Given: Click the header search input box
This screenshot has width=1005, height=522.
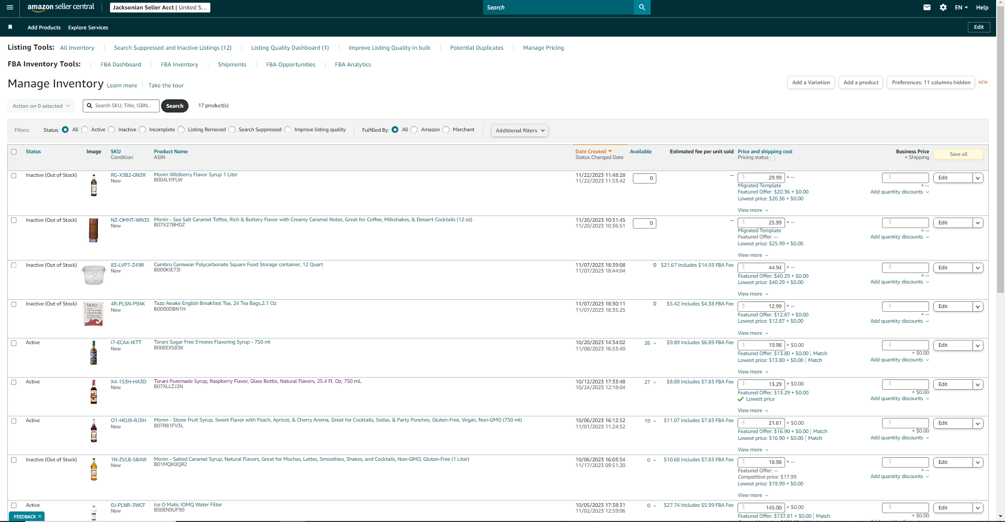Looking at the screenshot, I should point(558,7).
